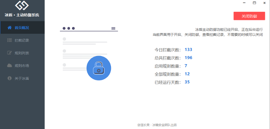Screen dimensions: 270x129
Task: Click the 冰盾 logo at top of sidebar
Action: point(22,5)
